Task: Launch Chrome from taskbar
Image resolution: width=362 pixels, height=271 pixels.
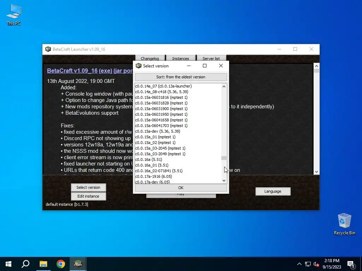Action: pyautogui.click(x=61, y=264)
